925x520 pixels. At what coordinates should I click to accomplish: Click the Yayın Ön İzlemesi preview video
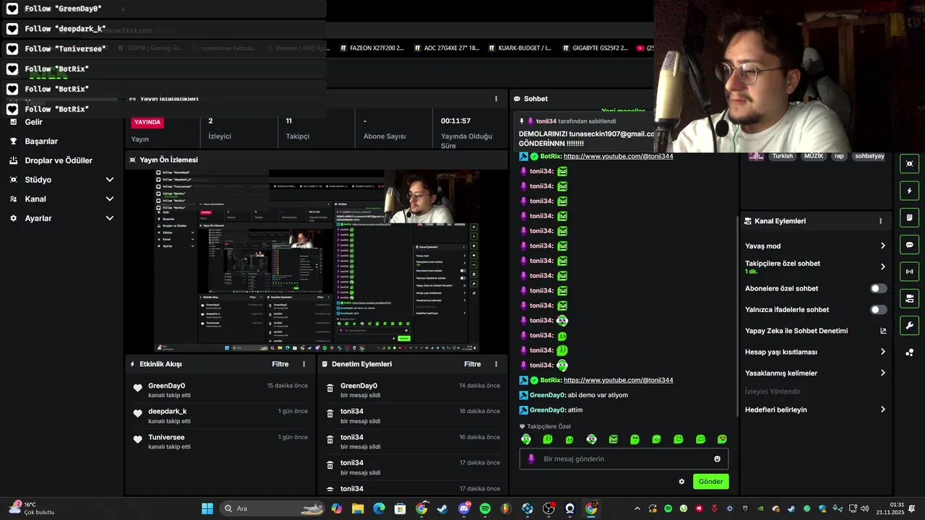317,261
